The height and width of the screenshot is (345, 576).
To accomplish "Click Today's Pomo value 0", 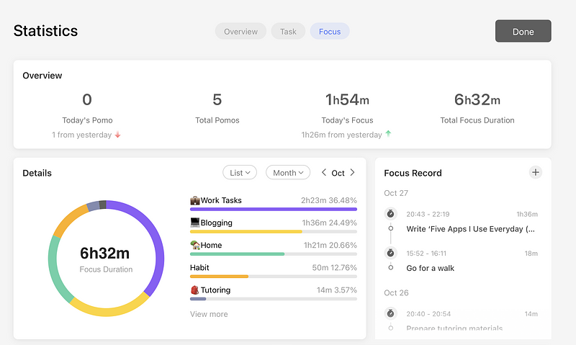I will 87,99.
